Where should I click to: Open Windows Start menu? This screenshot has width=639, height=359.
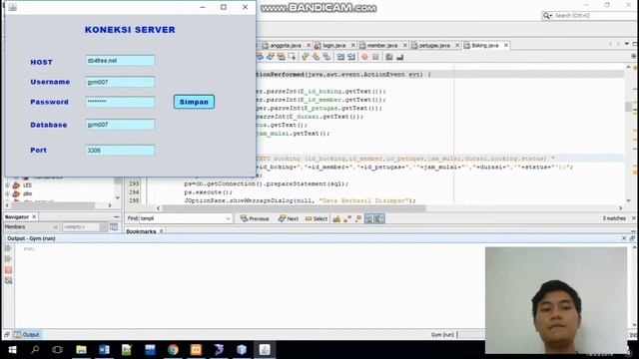[12, 350]
